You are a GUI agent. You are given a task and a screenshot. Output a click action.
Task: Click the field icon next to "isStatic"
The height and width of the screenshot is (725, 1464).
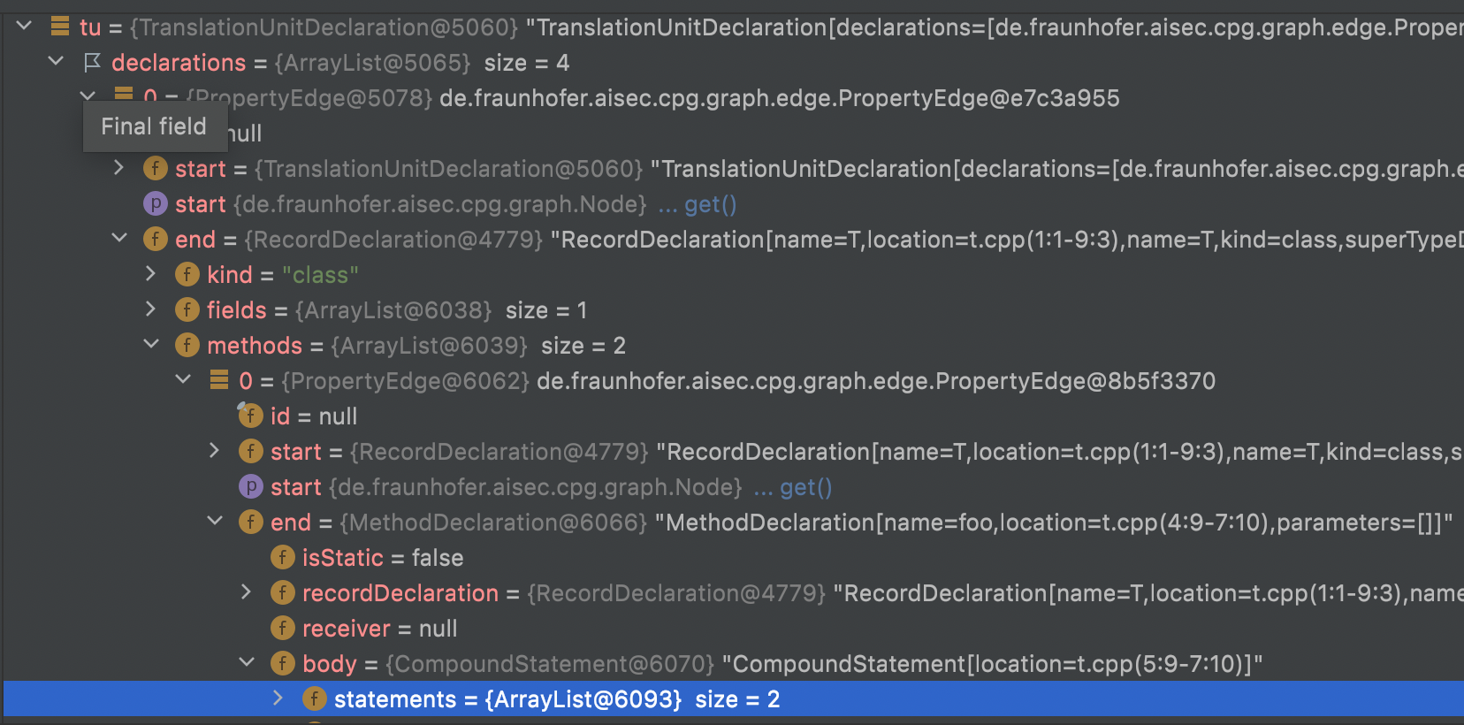click(283, 557)
